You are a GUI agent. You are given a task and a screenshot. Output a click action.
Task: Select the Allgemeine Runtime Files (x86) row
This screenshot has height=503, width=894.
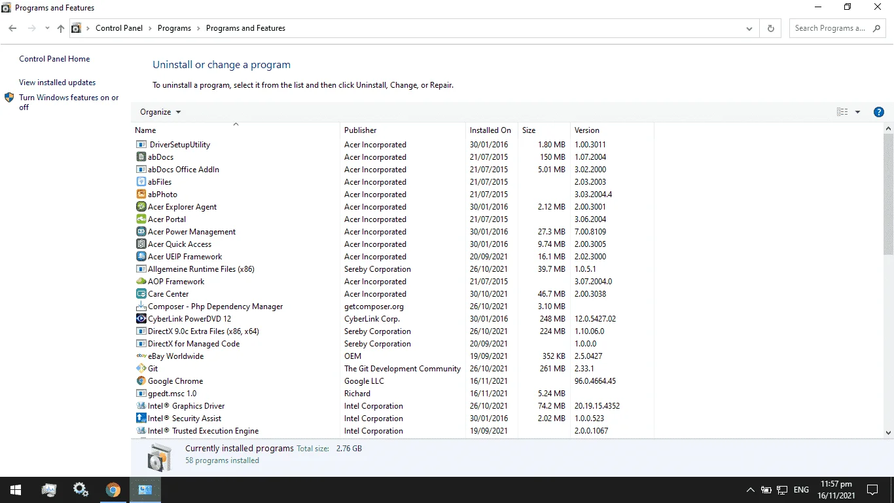pos(393,269)
